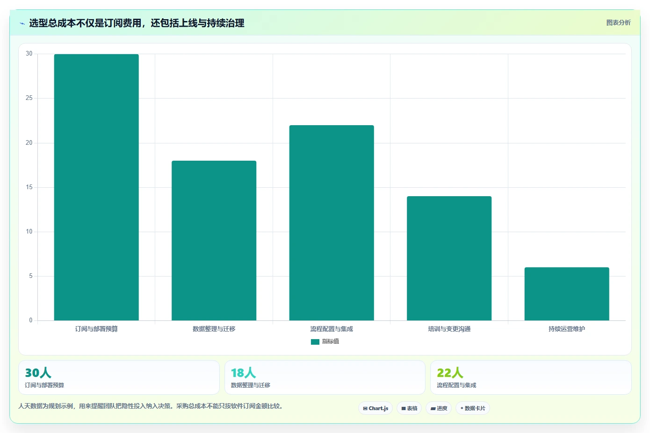Select the 数据卡片 tag chip
Screen dimensions: 650x433
tap(473, 408)
